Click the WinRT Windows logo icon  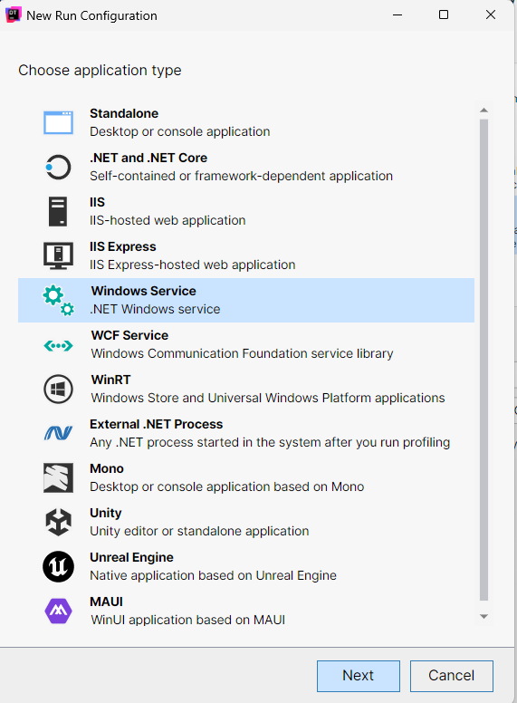[58, 389]
